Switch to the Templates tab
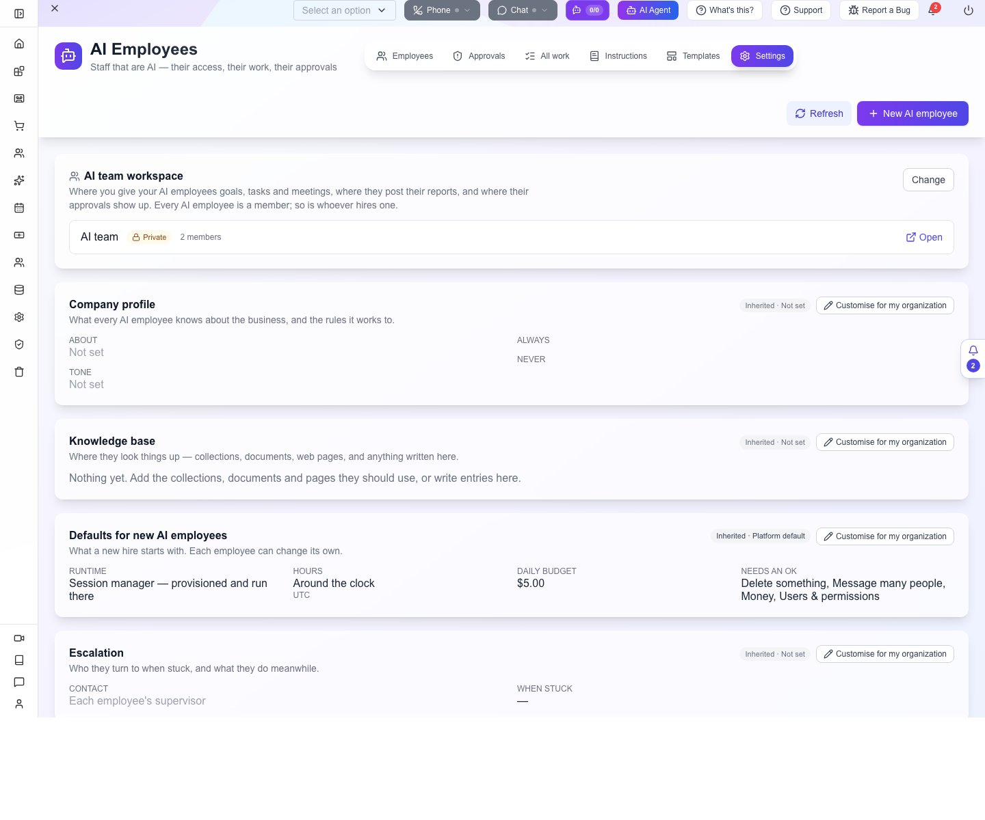985x820 pixels. [693, 56]
